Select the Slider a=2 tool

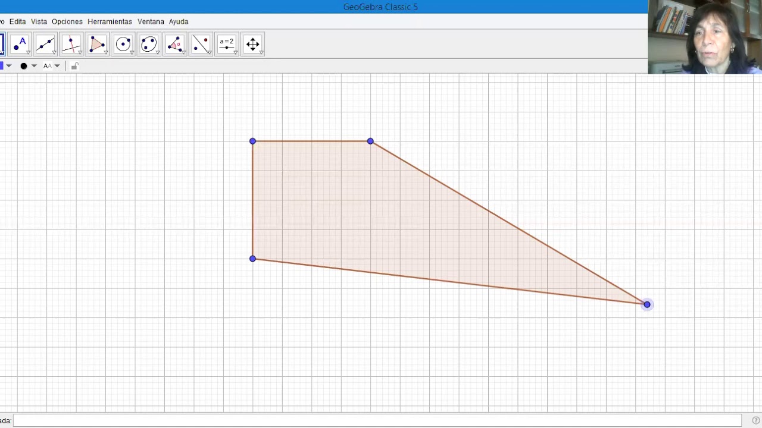tap(227, 45)
